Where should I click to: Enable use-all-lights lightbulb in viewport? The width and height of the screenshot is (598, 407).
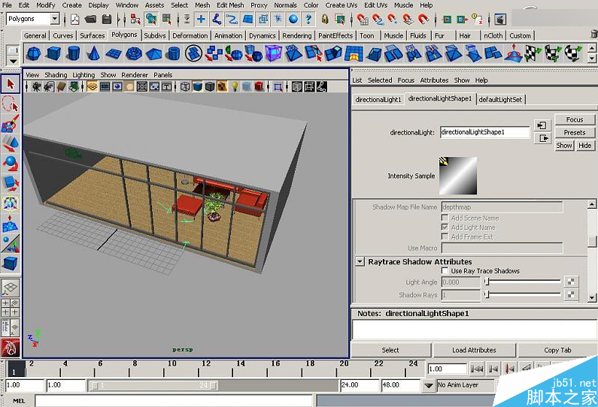click(x=234, y=87)
